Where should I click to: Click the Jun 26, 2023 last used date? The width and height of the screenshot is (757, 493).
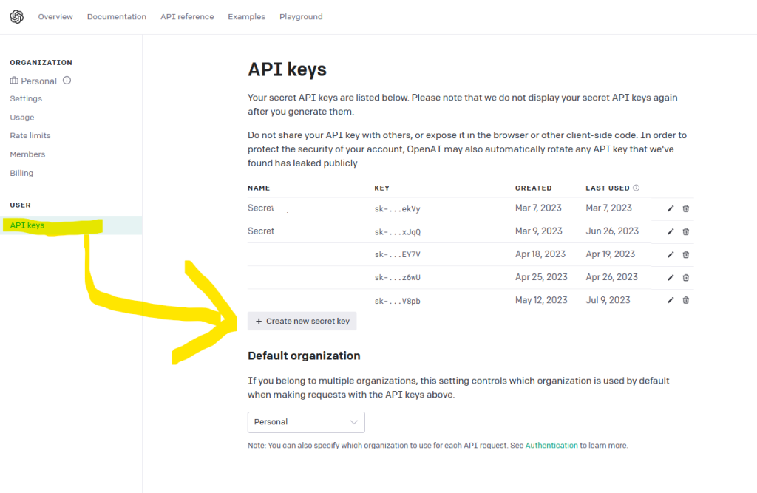(x=612, y=231)
